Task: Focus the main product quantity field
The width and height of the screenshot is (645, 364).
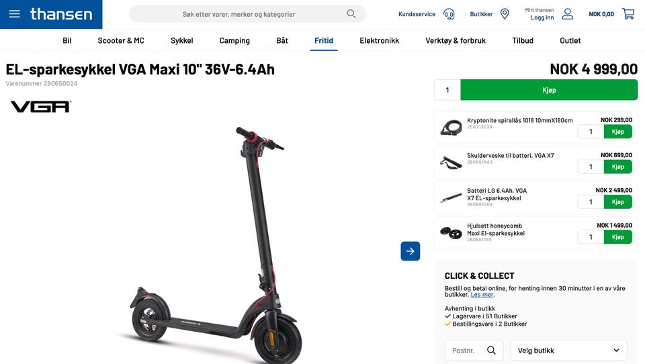Action: [447, 90]
